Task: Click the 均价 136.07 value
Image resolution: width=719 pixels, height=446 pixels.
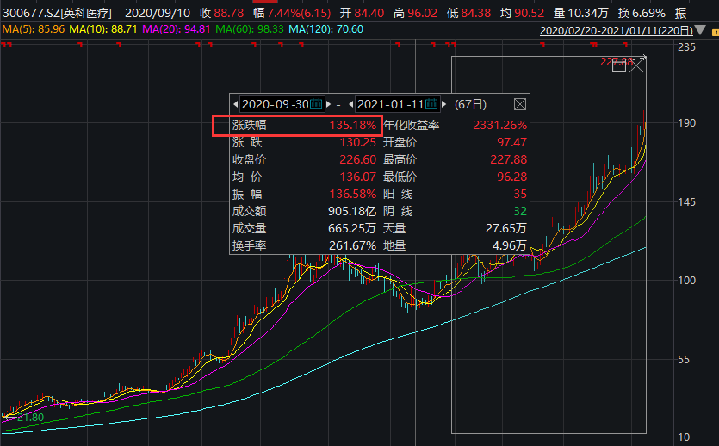Action: point(357,177)
